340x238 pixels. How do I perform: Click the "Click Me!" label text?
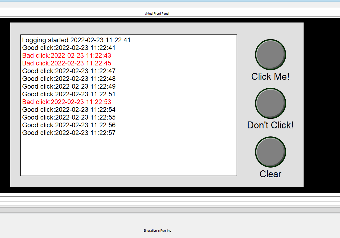point(270,76)
